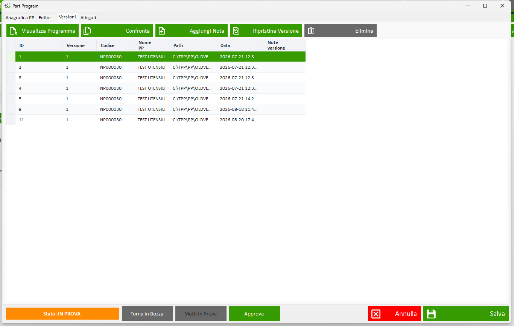The width and height of the screenshot is (514, 326).
Task: Click the Visualizza Programma toolbar button
Action: coord(43,31)
